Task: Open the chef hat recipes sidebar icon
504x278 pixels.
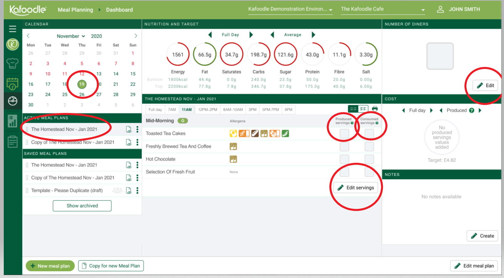Action: tap(13, 63)
